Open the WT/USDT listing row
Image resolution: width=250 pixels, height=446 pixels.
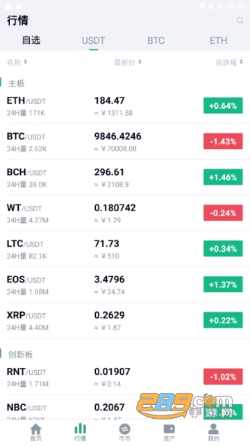[125, 213]
